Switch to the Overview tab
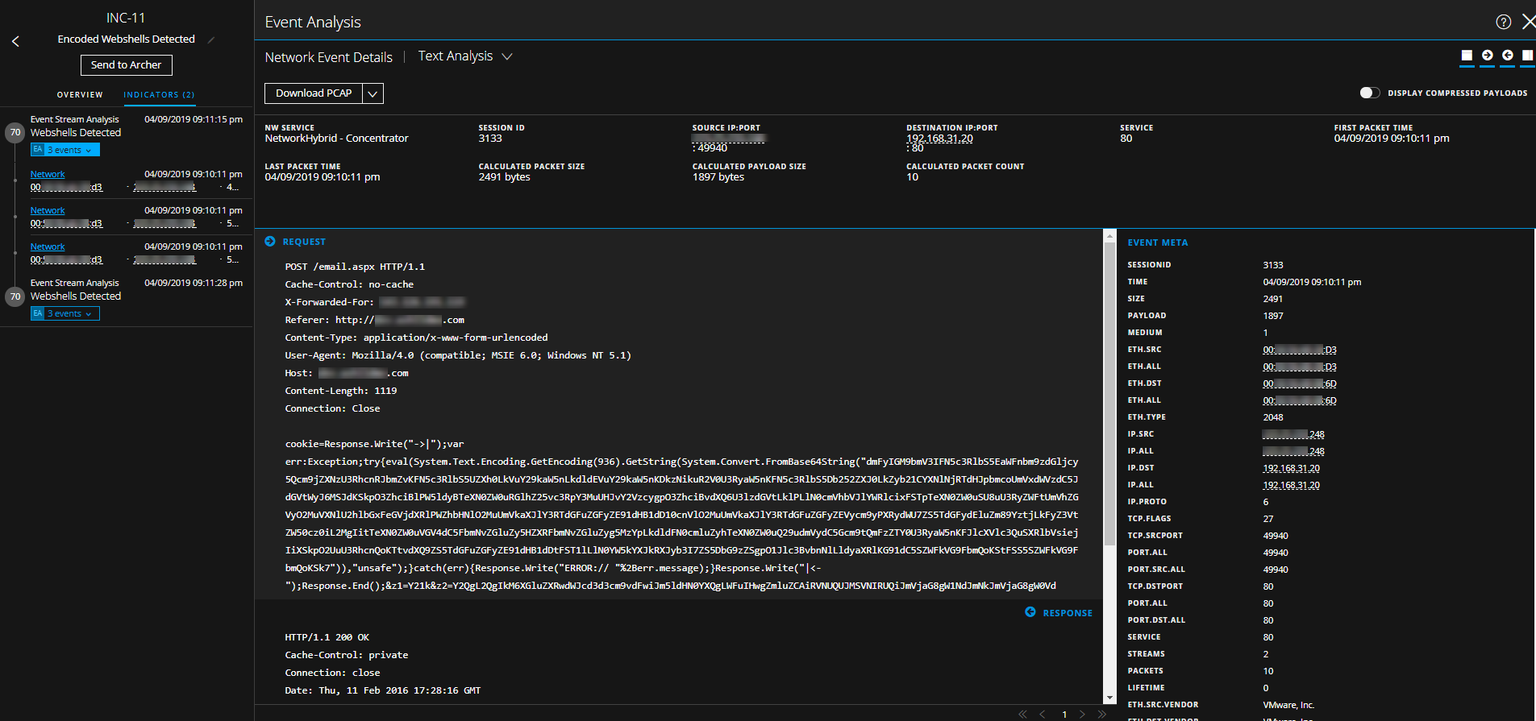The image size is (1536, 721). 80,95
